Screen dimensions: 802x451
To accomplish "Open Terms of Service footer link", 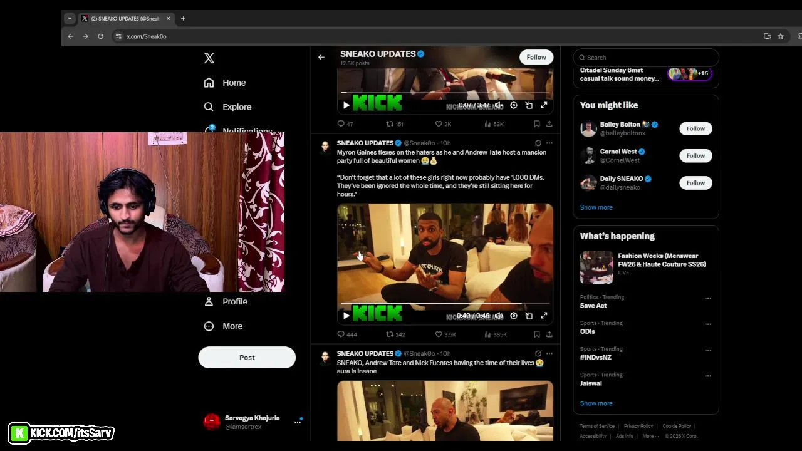I will 597,426.
